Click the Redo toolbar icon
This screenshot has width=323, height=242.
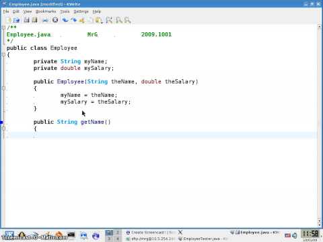[x=73, y=20]
